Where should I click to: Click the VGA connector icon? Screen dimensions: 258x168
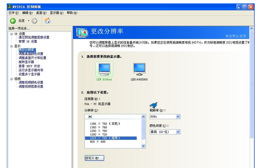(153, 105)
